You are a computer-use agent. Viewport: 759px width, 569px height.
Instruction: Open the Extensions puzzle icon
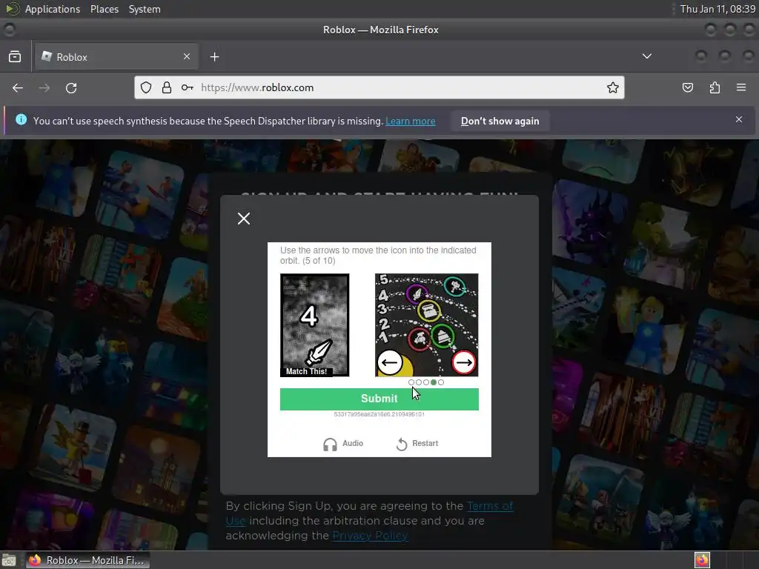tap(715, 87)
